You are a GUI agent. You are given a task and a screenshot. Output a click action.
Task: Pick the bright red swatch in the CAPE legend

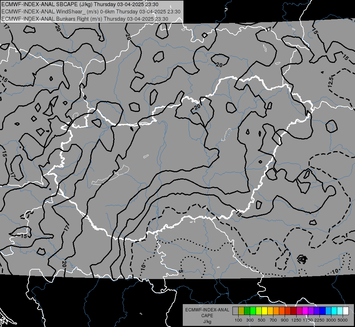pyautogui.click(x=288, y=311)
